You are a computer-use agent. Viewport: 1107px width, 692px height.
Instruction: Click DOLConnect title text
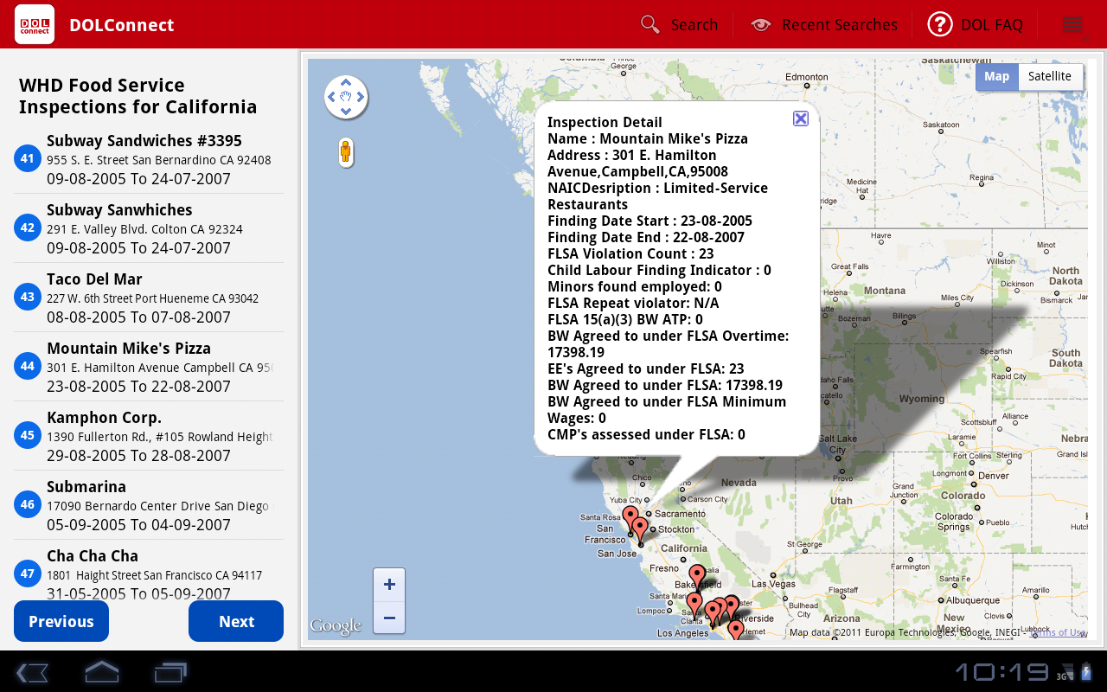(x=122, y=25)
